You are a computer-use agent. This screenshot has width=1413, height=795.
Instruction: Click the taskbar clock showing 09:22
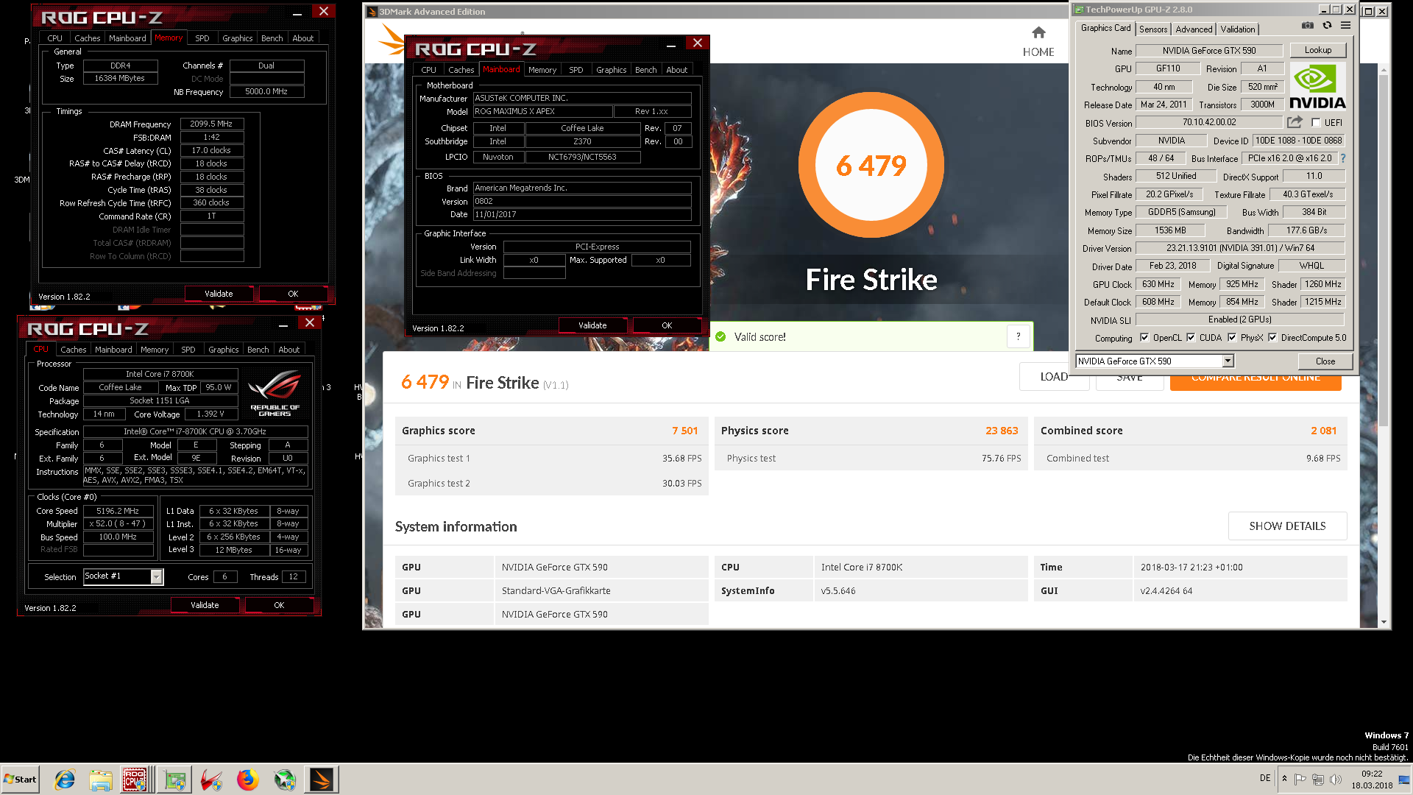(1372, 780)
